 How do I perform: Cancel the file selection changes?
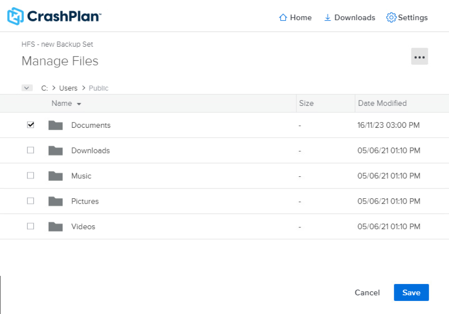pyautogui.click(x=367, y=292)
